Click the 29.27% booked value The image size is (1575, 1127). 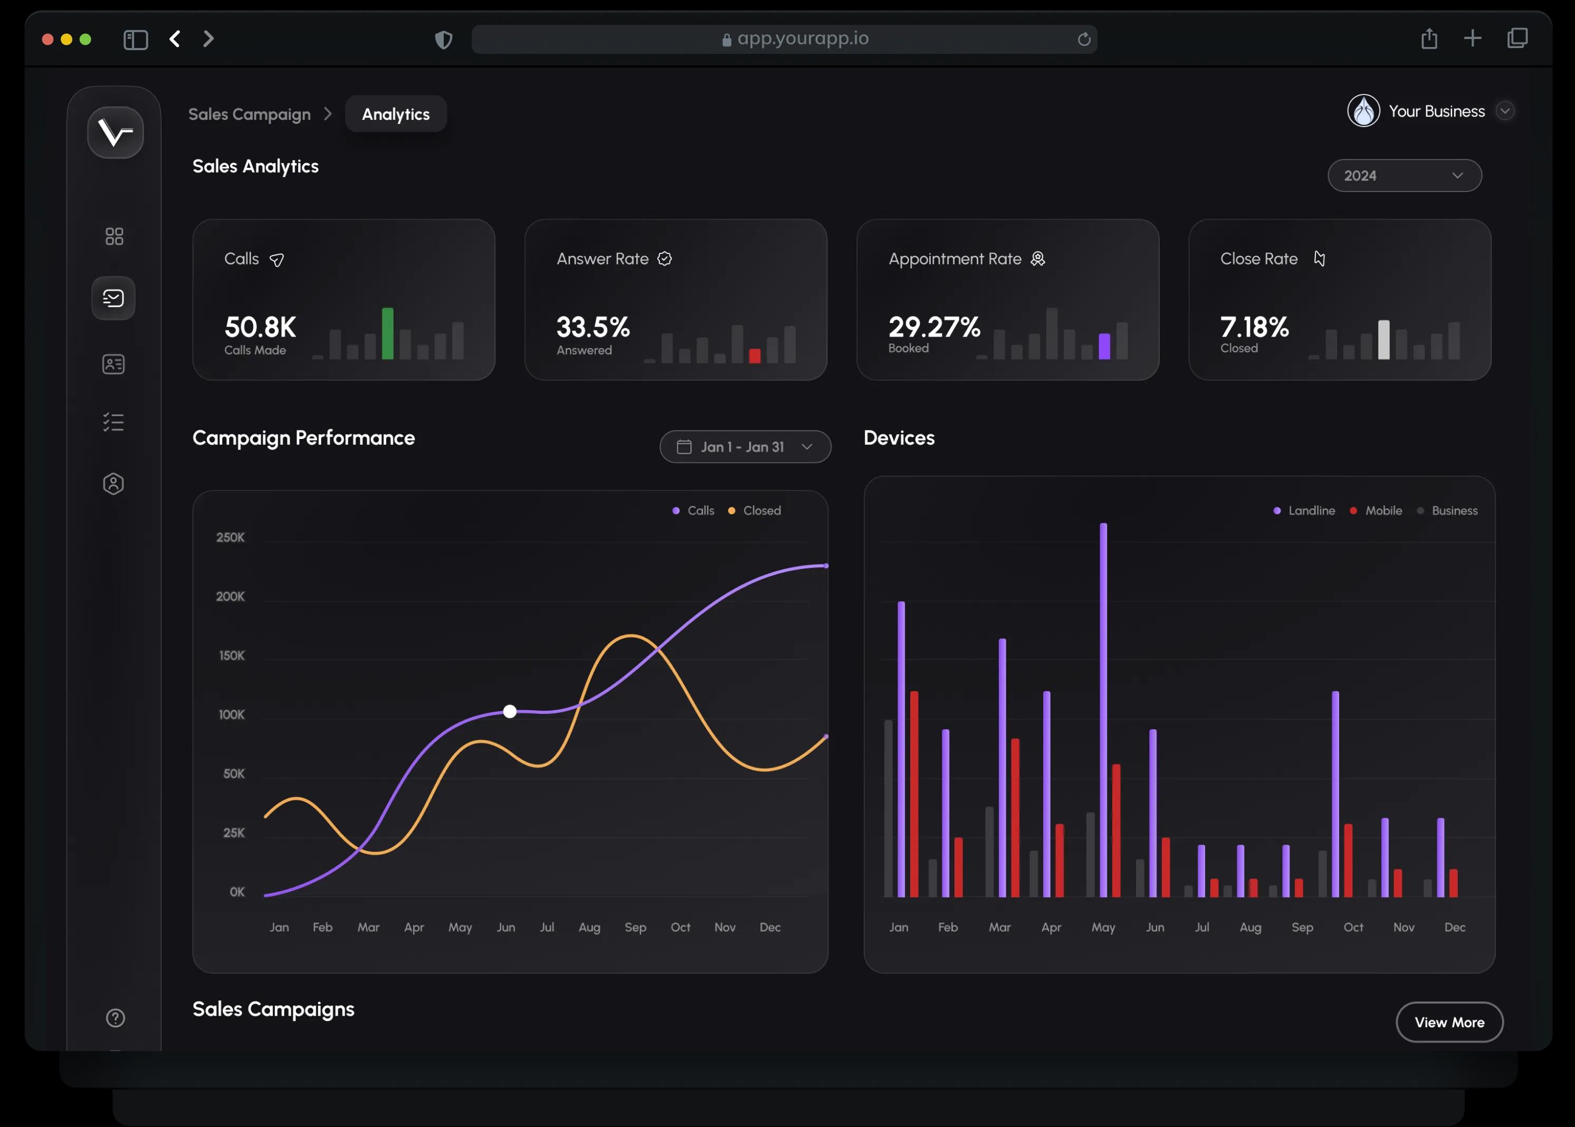[x=934, y=327]
